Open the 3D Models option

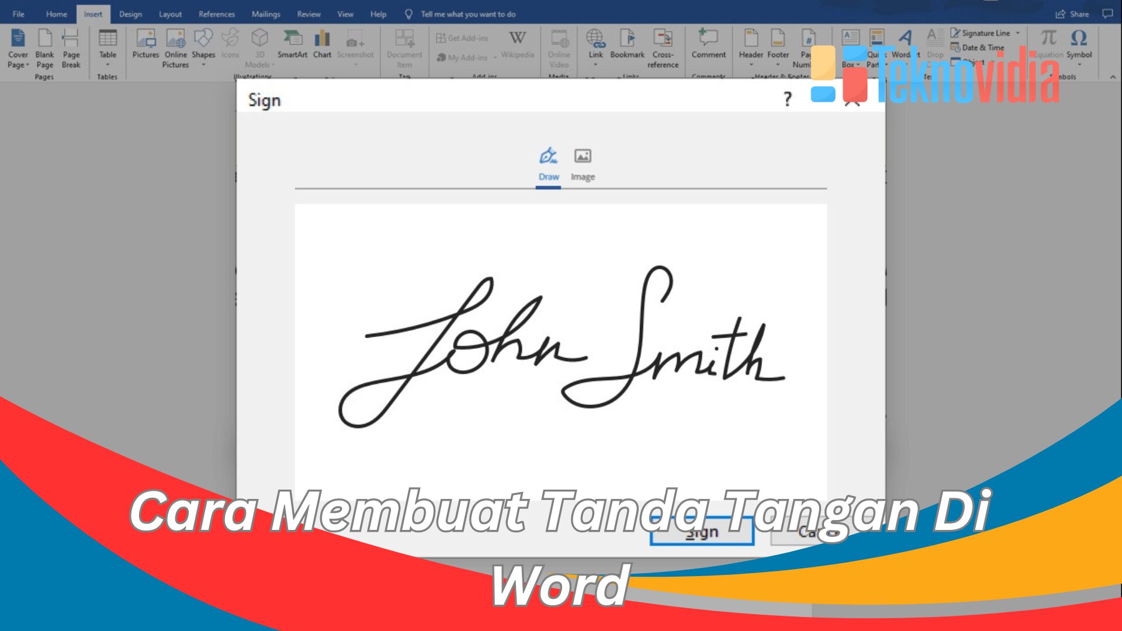(x=259, y=48)
